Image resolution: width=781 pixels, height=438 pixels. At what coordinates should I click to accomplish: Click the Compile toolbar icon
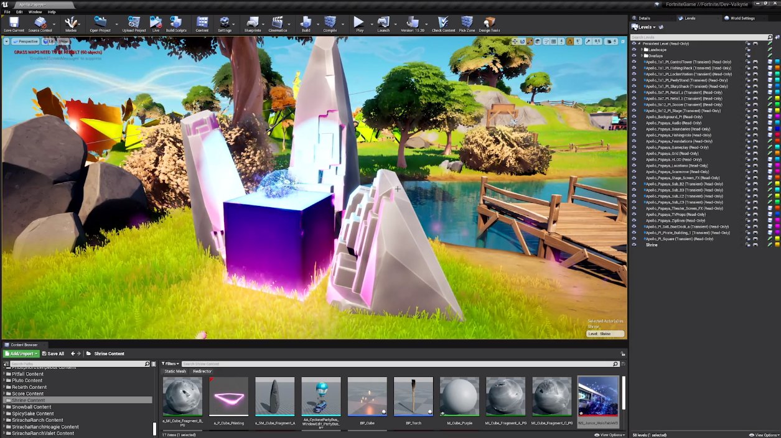click(330, 24)
